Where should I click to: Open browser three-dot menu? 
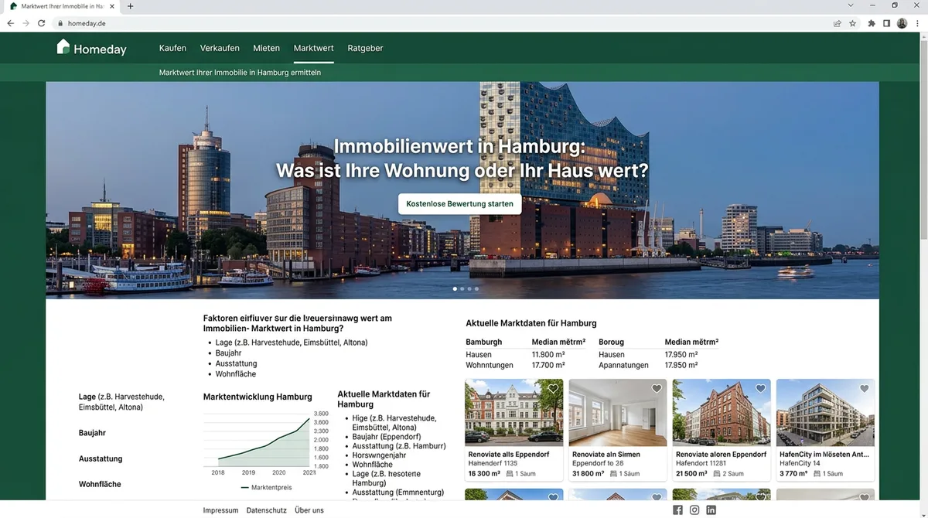point(917,23)
